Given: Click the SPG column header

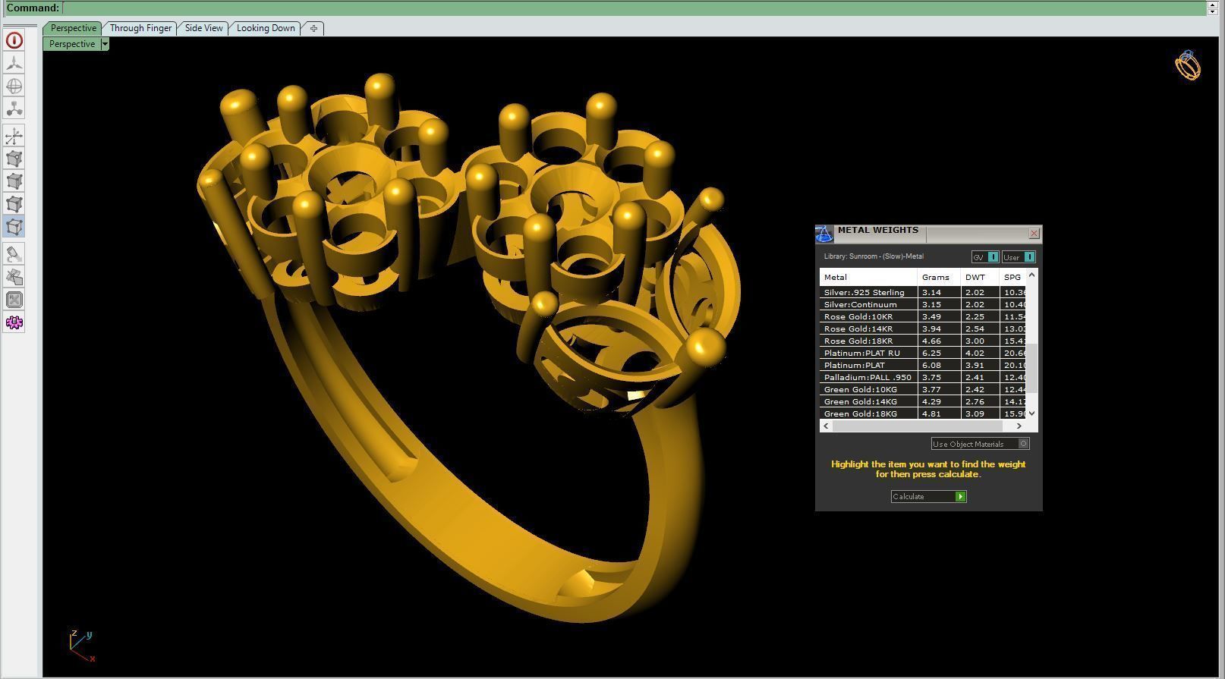Looking at the screenshot, I should pos(1013,277).
